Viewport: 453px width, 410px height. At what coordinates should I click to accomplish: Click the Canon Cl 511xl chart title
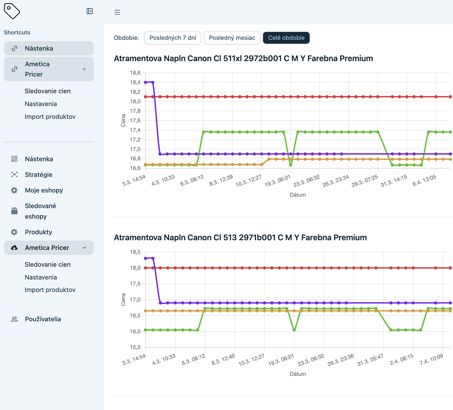243,58
